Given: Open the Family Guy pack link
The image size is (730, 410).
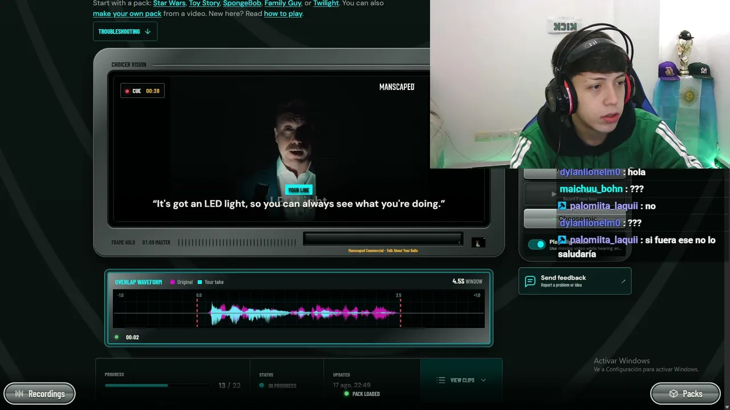Looking at the screenshot, I should coord(283,3).
